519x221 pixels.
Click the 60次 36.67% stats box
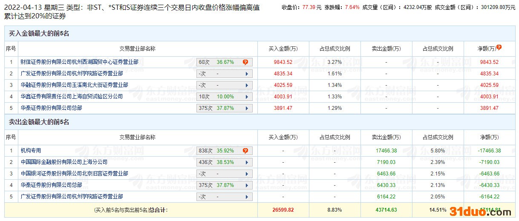click(217, 62)
